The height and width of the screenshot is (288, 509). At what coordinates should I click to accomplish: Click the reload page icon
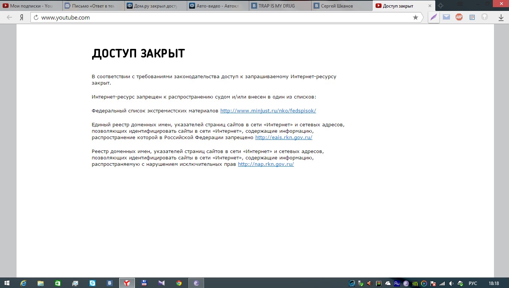click(x=36, y=17)
